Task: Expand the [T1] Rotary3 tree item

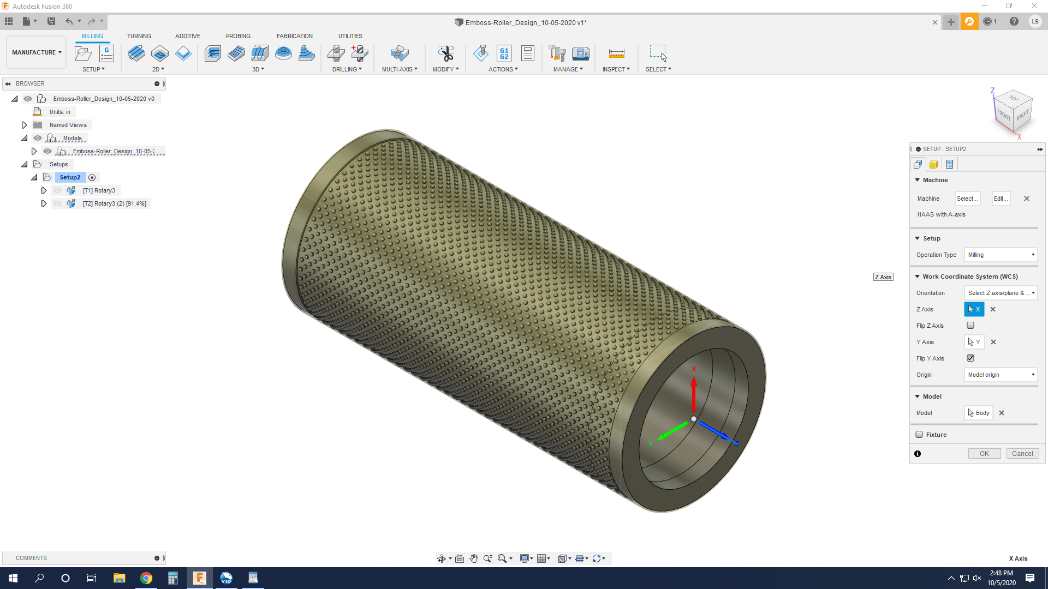Action: coord(44,190)
